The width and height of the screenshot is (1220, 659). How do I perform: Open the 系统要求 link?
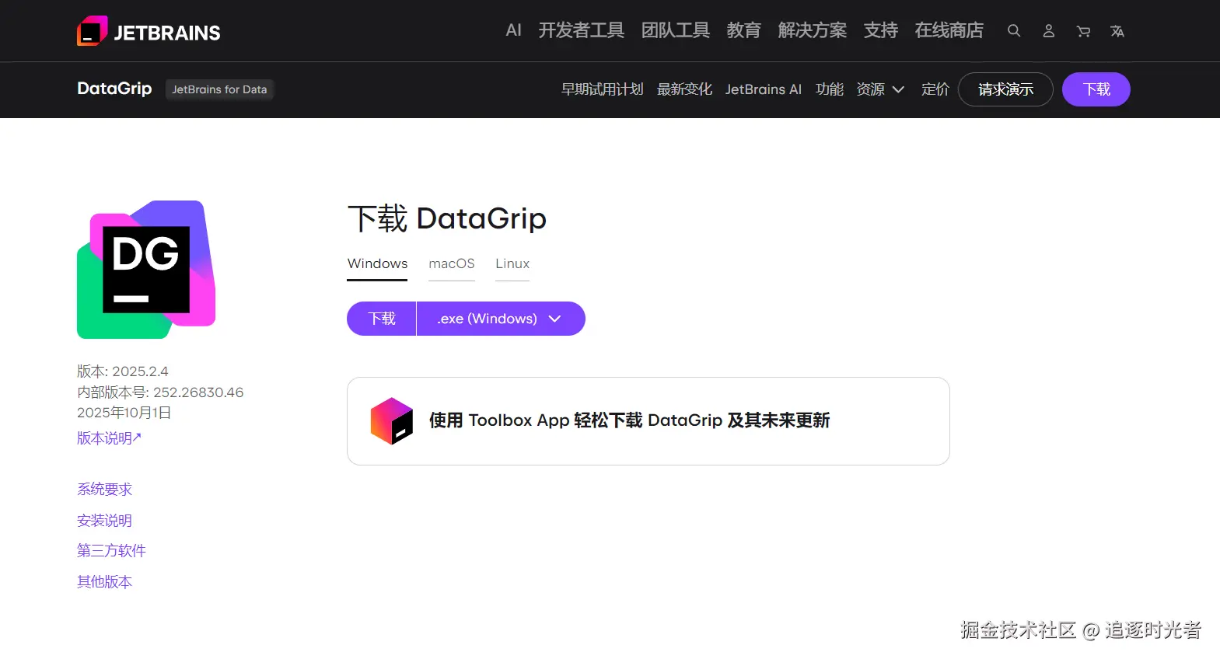104,490
